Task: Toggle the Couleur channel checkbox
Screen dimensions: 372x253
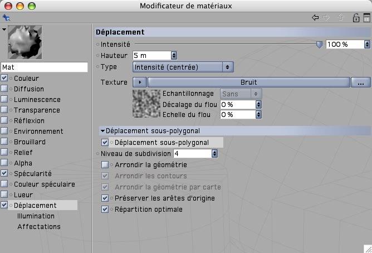Action: click(4, 78)
